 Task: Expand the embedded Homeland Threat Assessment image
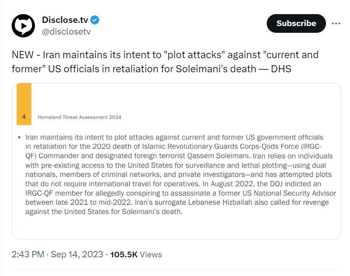[176, 161]
